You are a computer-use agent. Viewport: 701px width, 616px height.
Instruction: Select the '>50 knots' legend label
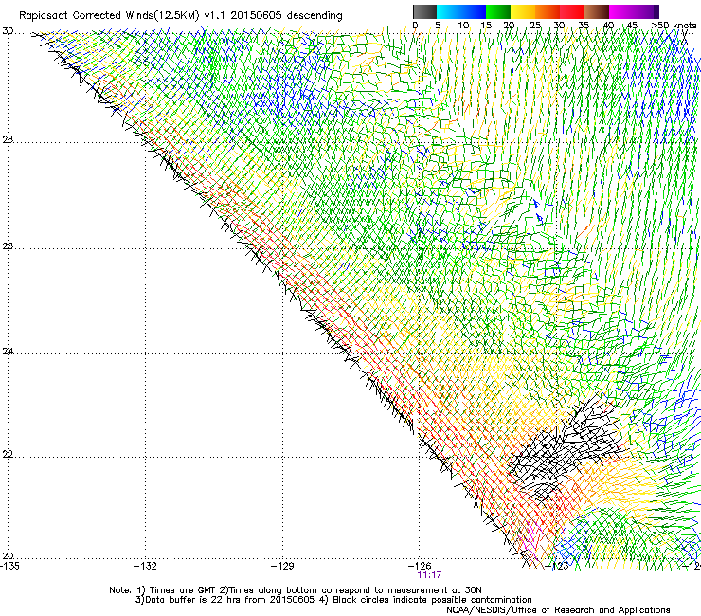(x=674, y=26)
